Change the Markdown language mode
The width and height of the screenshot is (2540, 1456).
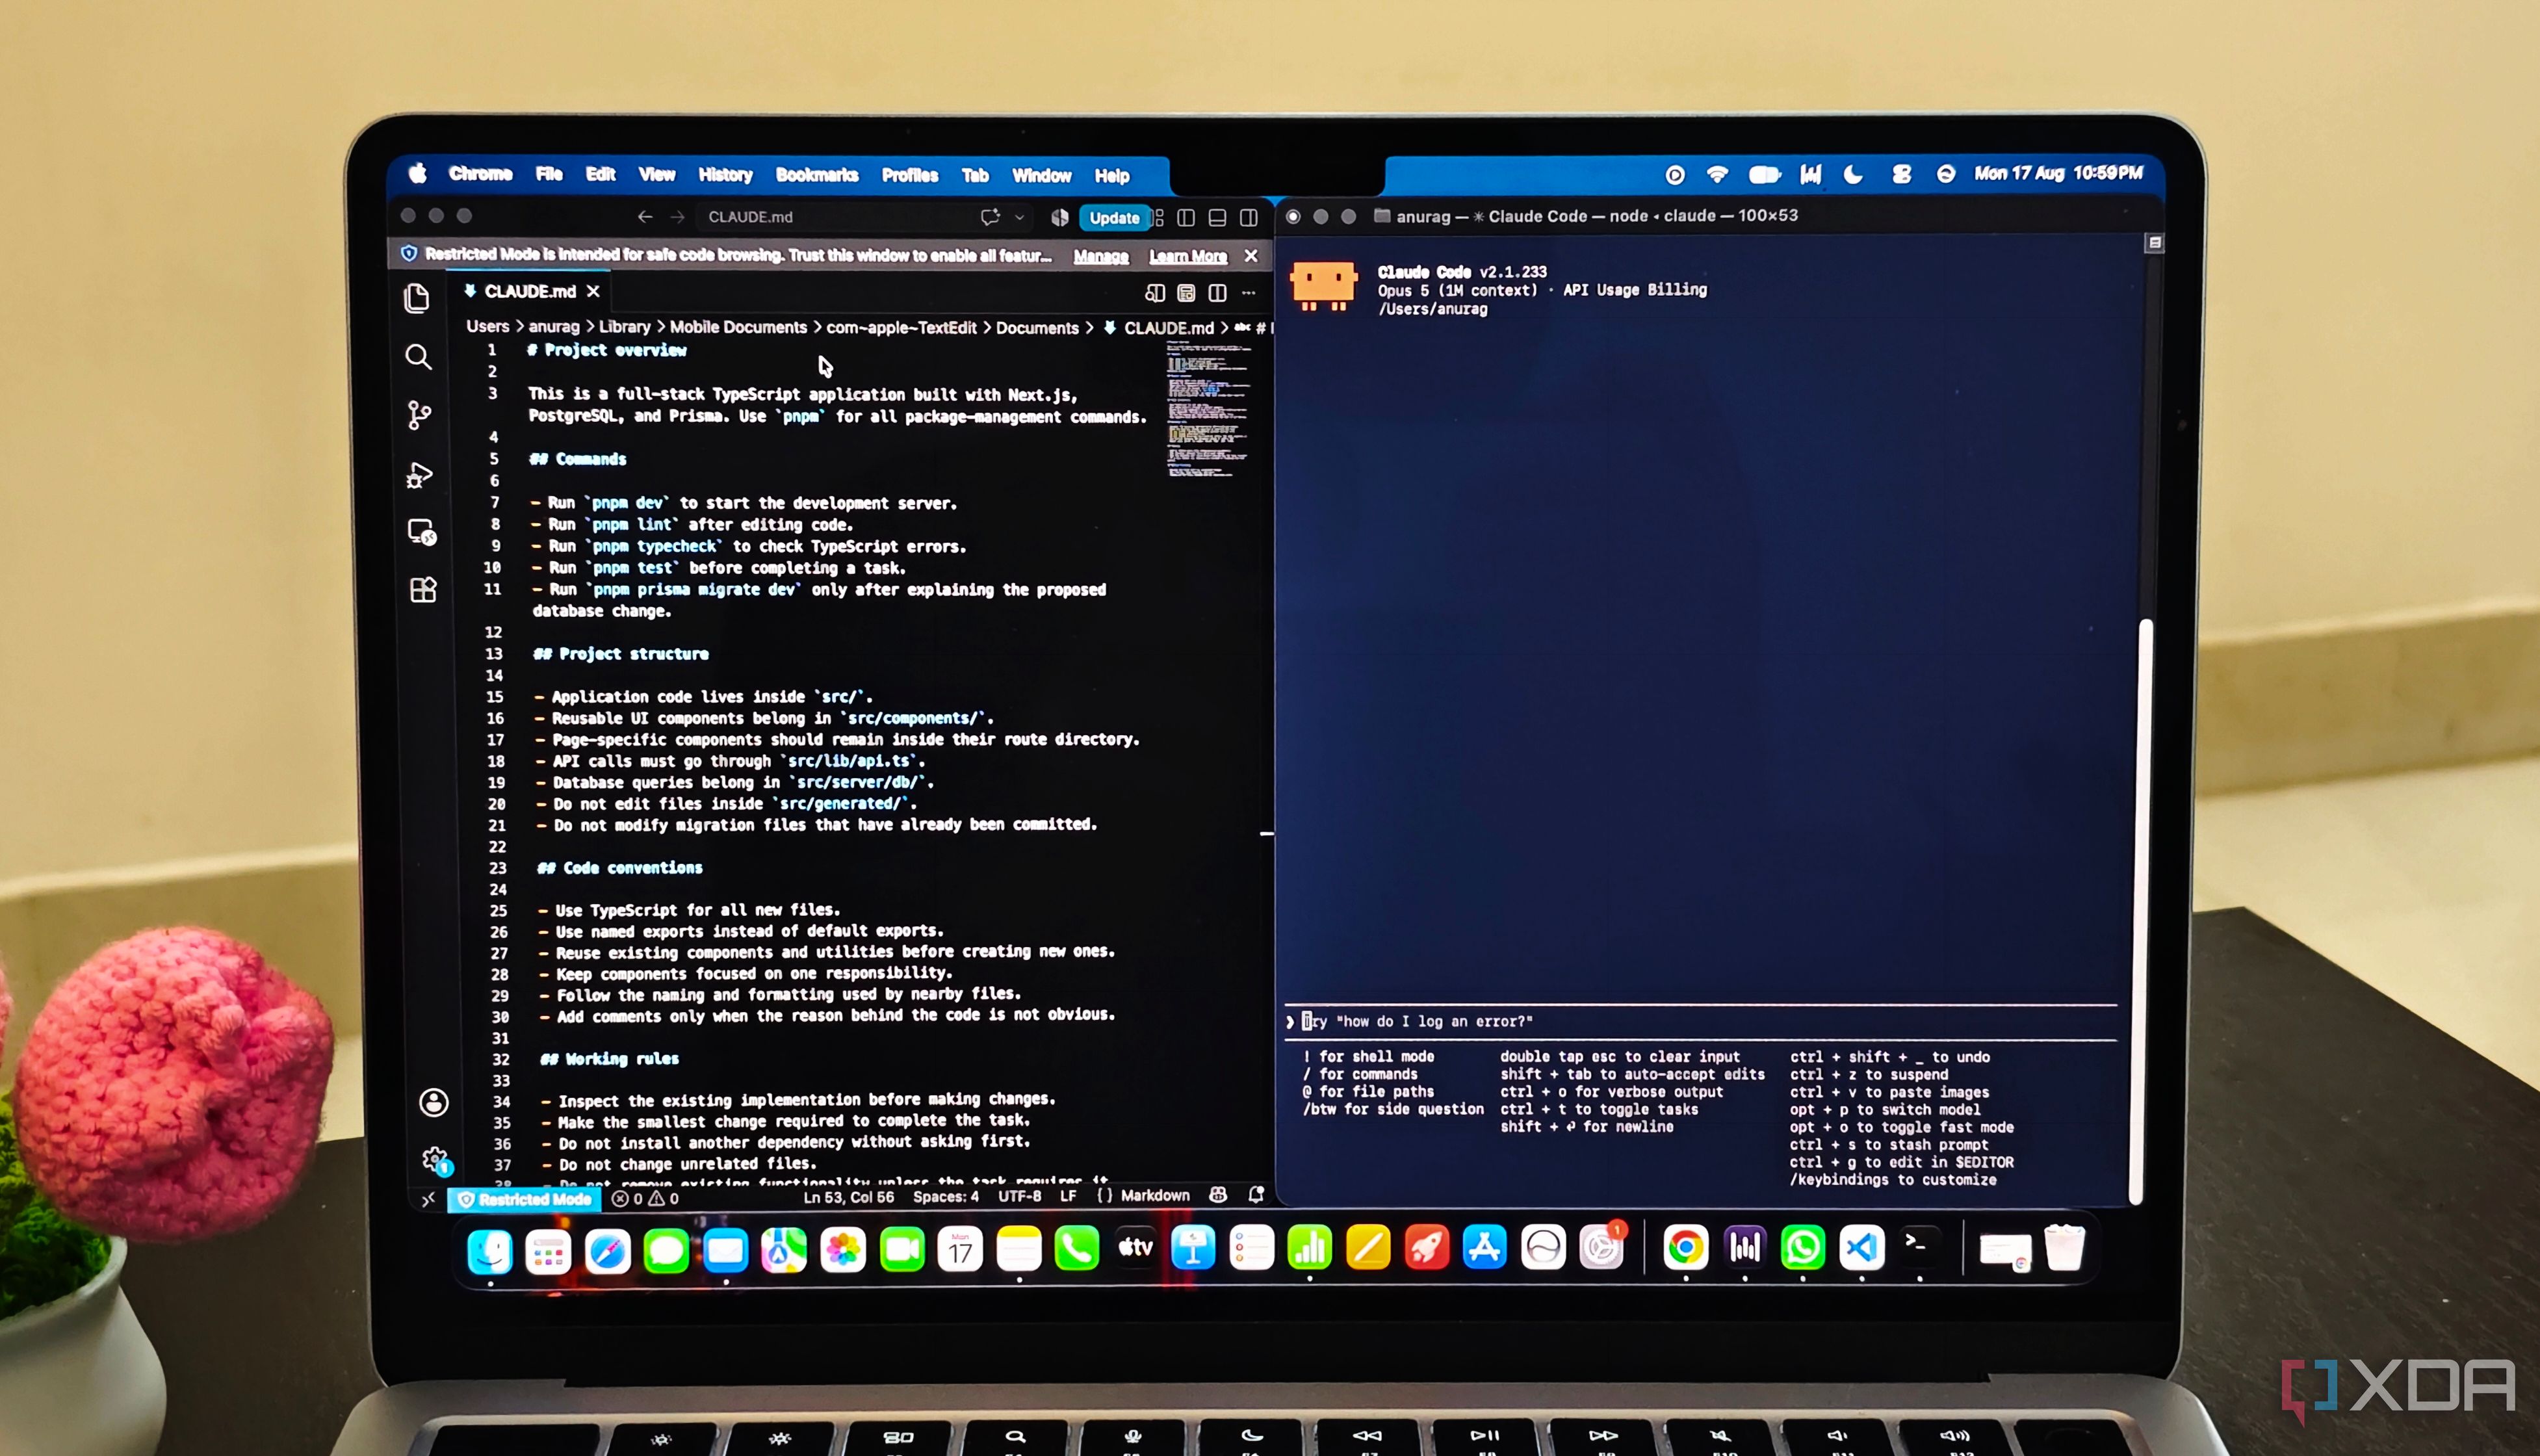point(1154,1196)
